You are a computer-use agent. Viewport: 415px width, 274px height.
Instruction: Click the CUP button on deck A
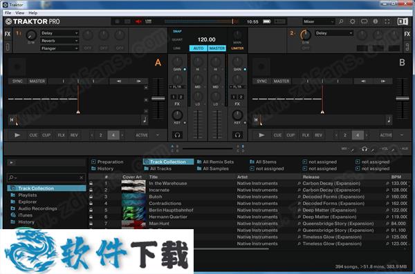[x=46, y=135]
